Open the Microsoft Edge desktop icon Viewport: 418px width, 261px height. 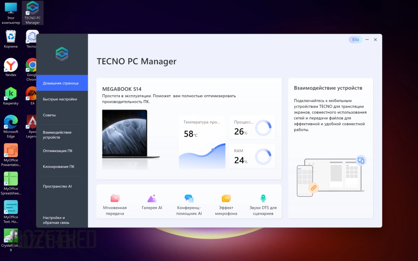click(x=11, y=122)
